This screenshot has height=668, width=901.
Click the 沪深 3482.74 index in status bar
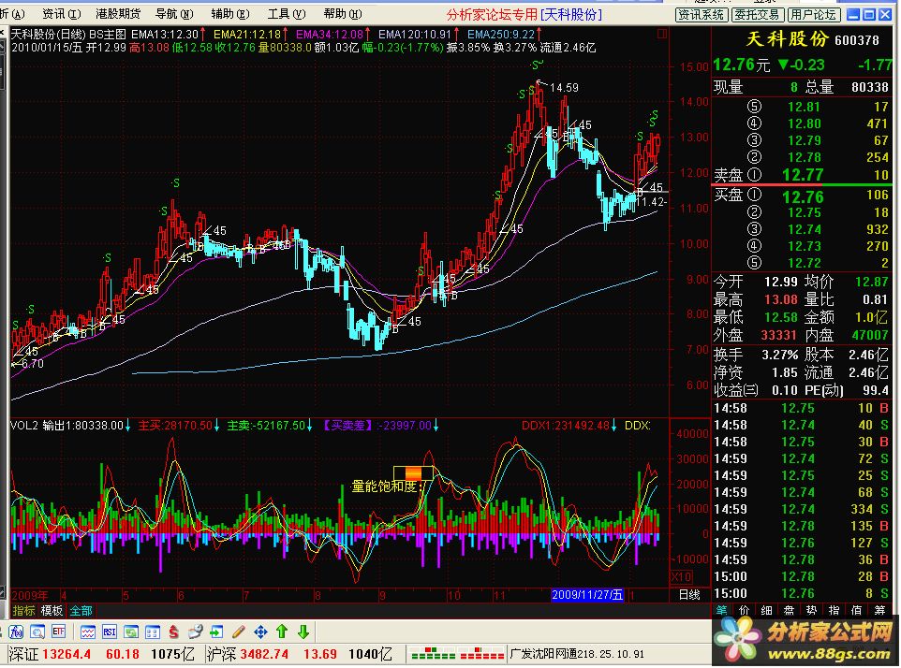coord(247,654)
